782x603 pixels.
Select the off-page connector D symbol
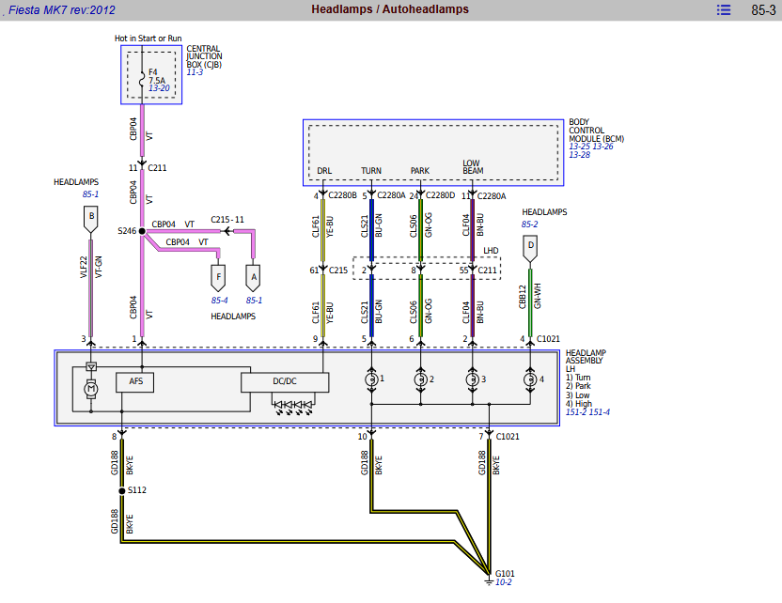tap(531, 249)
